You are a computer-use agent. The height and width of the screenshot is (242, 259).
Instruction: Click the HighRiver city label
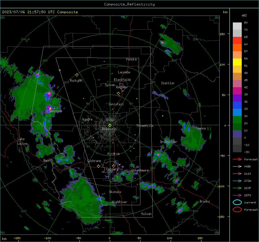tap(119, 202)
